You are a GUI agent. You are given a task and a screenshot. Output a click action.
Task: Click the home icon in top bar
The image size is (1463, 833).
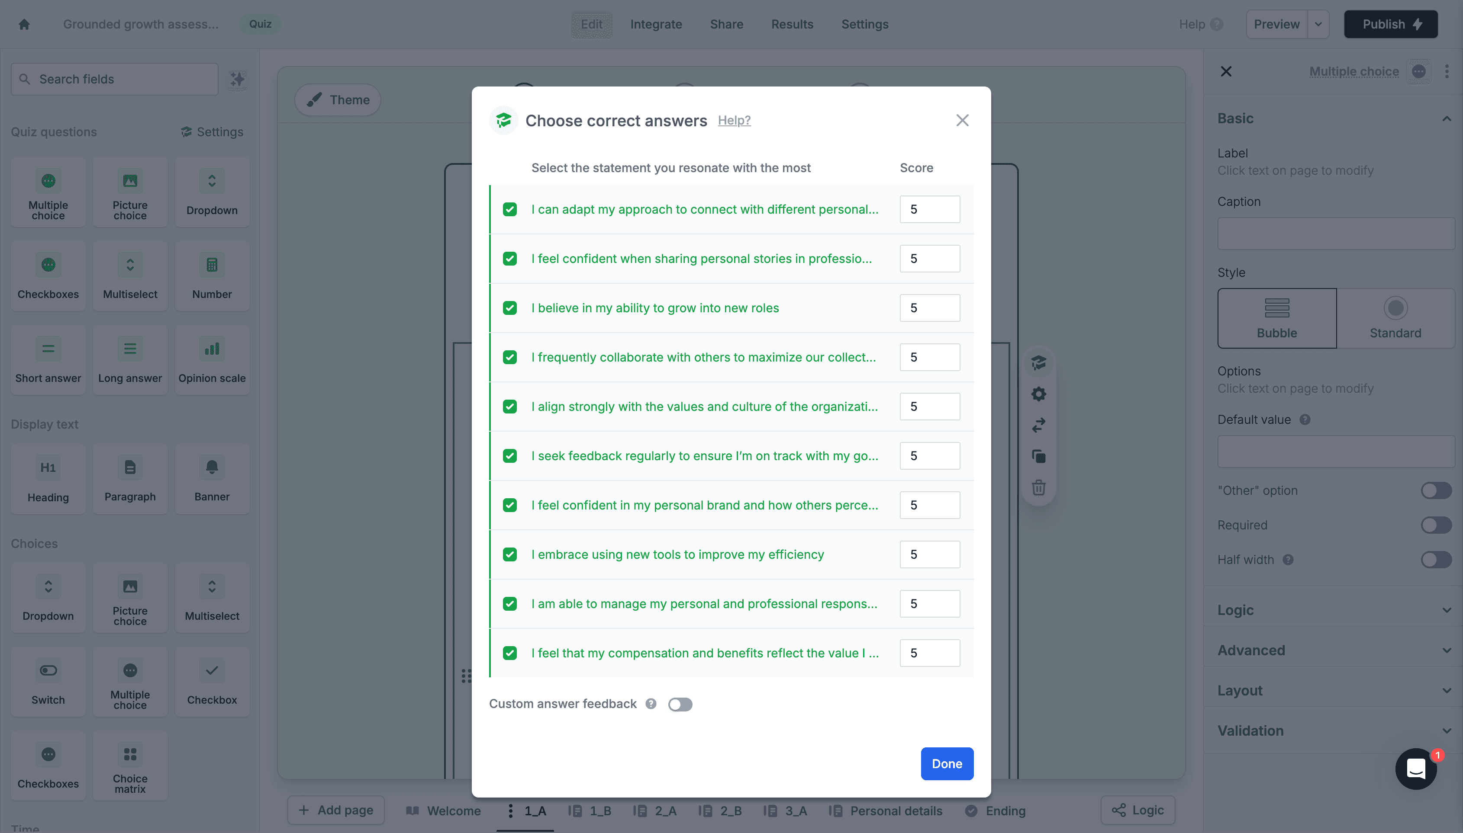pyautogui.click(x=24, y=24)
